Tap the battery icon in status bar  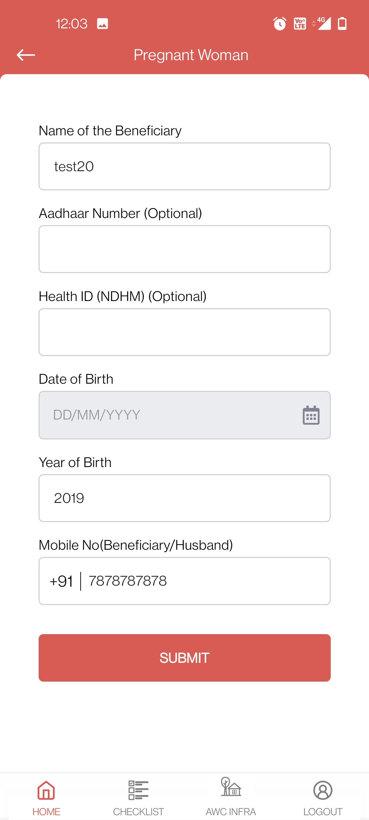pos(342,24)
